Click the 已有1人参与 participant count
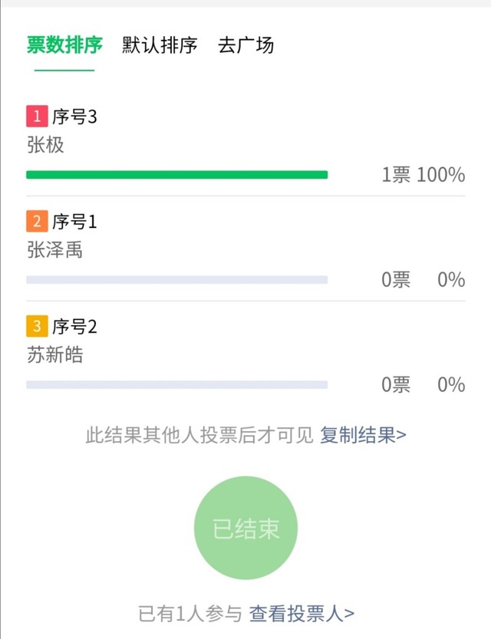Screen dimensions: 491x639 click(x=189, y=614)
